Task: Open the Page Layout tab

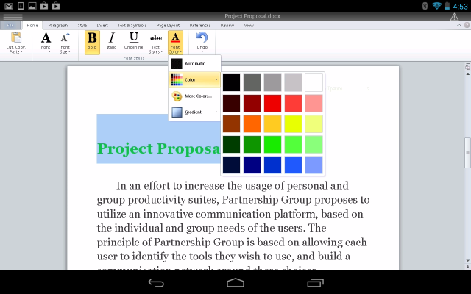Action: coord(168,26)
